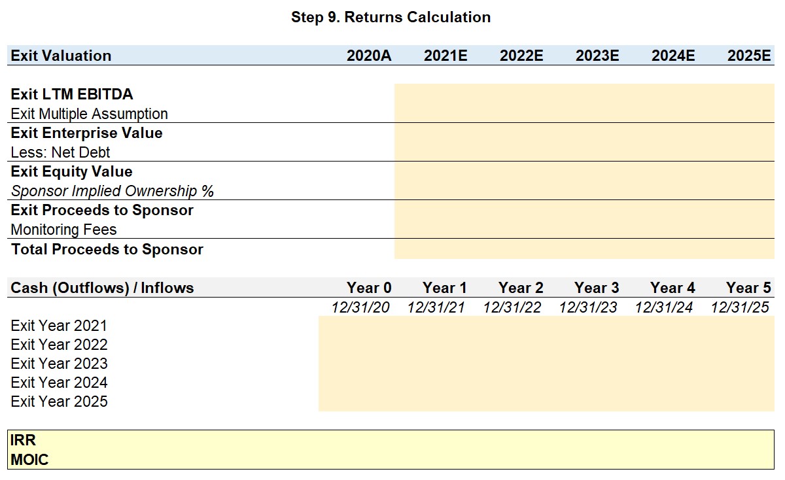Click the Exit LTM EBITDA row label

[x=72, y=94]
